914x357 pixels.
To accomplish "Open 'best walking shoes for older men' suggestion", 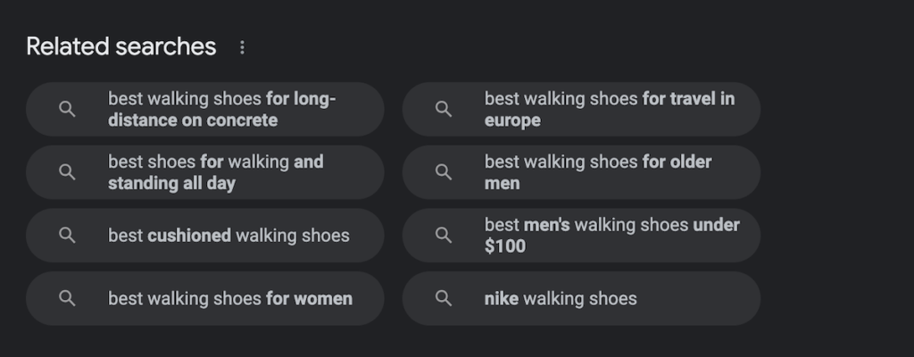I will pos(582,172).
